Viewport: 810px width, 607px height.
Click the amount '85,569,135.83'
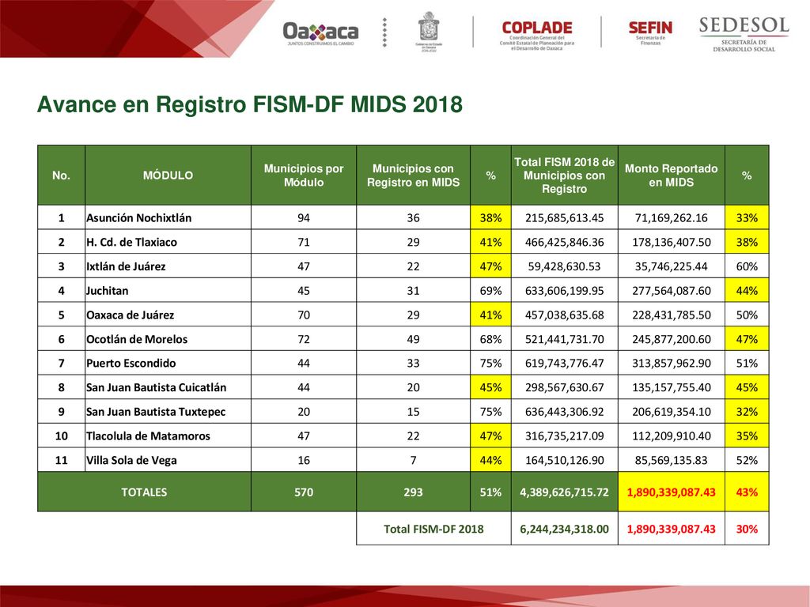(671, 461)
